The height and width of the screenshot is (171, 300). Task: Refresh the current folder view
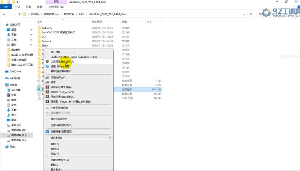tap(251, 14)
